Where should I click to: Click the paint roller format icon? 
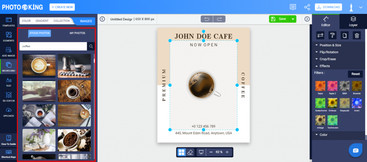point(332,35)
